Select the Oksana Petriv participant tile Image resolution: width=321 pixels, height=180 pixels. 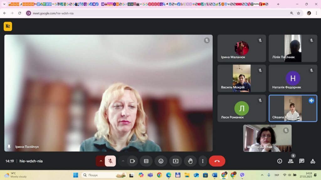tap(293, 108)
